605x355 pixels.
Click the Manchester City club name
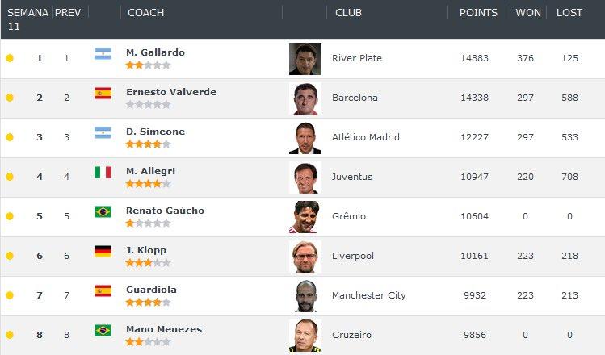click(368, 295)
